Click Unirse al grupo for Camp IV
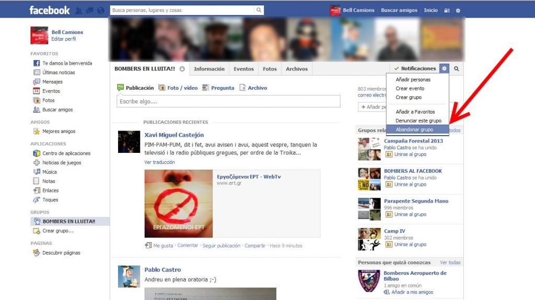 (410, 244)
